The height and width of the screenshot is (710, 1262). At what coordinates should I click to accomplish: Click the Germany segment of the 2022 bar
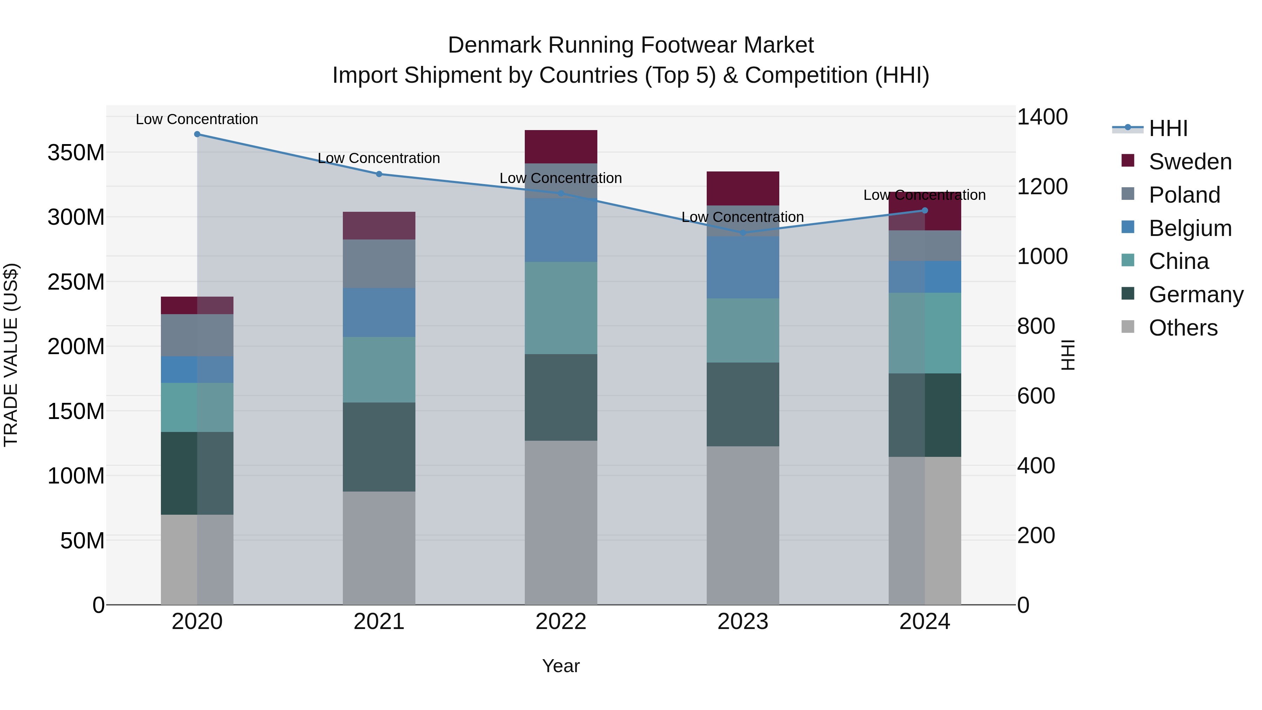tap(561, 397)
